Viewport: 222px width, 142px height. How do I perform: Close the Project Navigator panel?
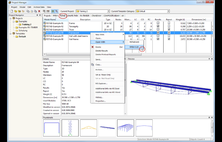40,15
